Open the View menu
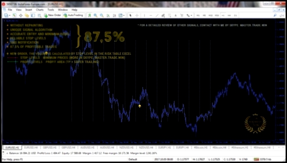 click(x=19, y=10)
